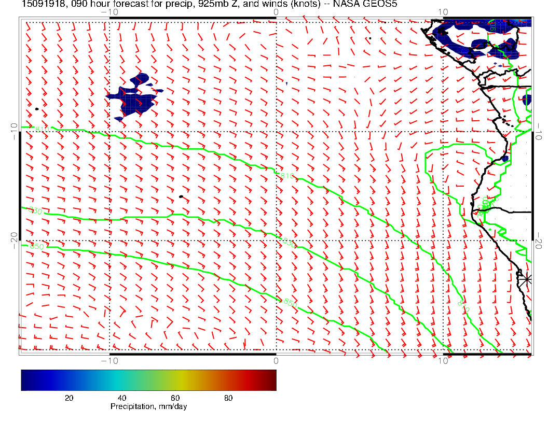Screen dimensions: 548x423
Task: Click the 830 contour label at the left edge
Action: [35, 211]
